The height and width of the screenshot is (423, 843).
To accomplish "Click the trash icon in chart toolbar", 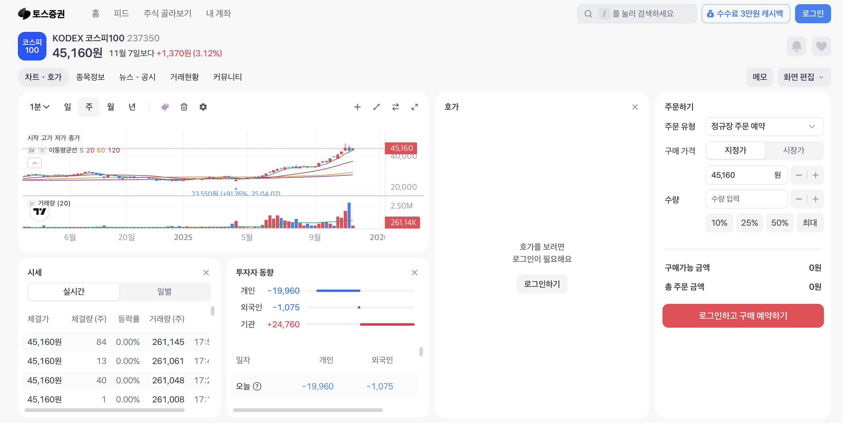I will point(184,107).
